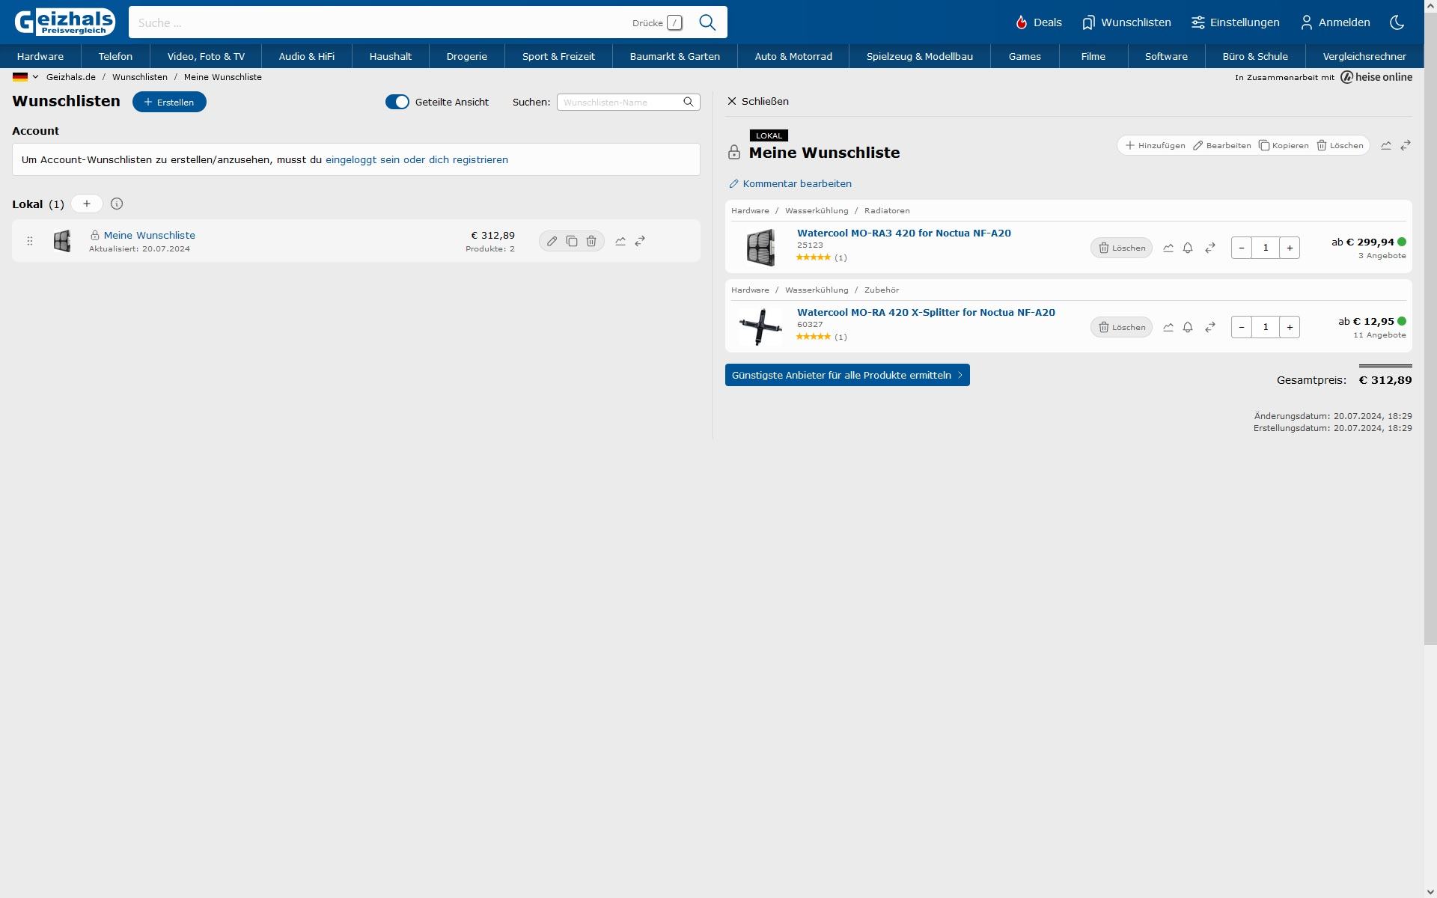
Task: Click trash icon in Meine Wunschliste list row
Action: [x=591, y=241]
